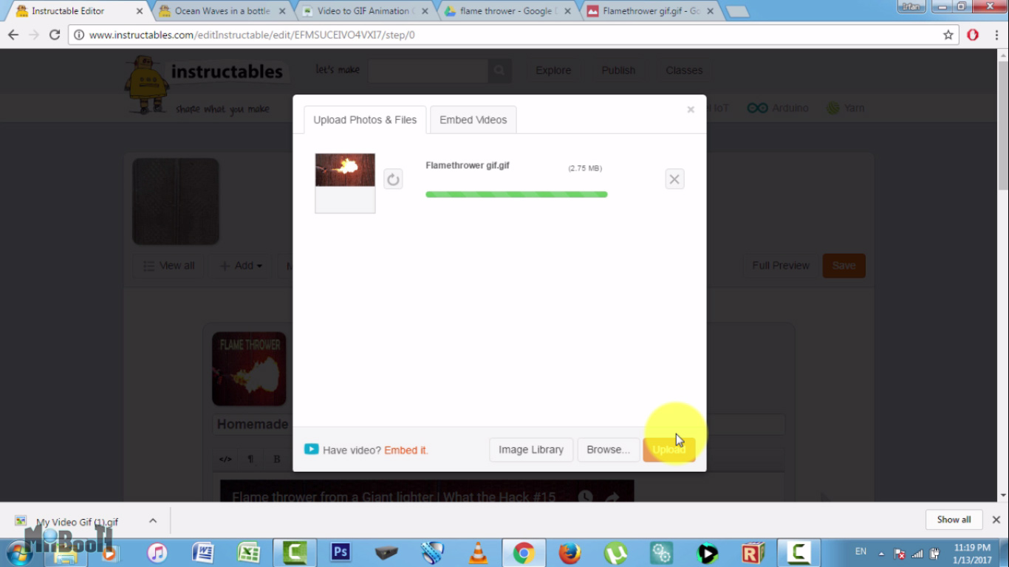Click the HTML source icon in the editor
The height and width of the screenshot is (567, 1009).
tap(225, 458)
